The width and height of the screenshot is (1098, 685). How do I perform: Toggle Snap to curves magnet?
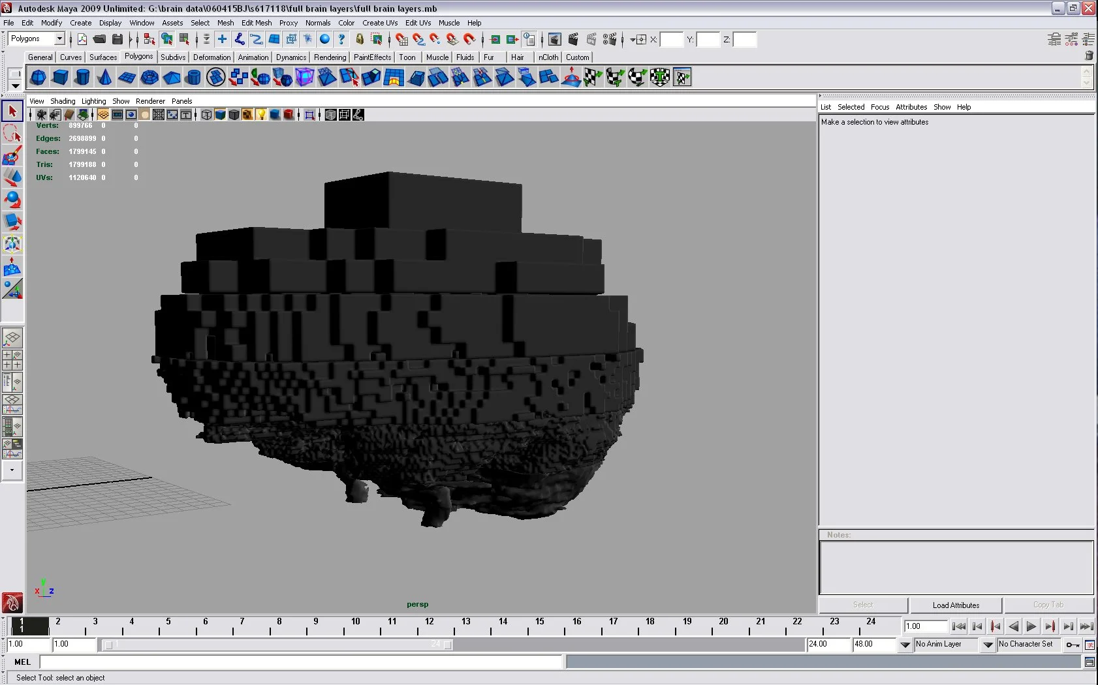418,40
